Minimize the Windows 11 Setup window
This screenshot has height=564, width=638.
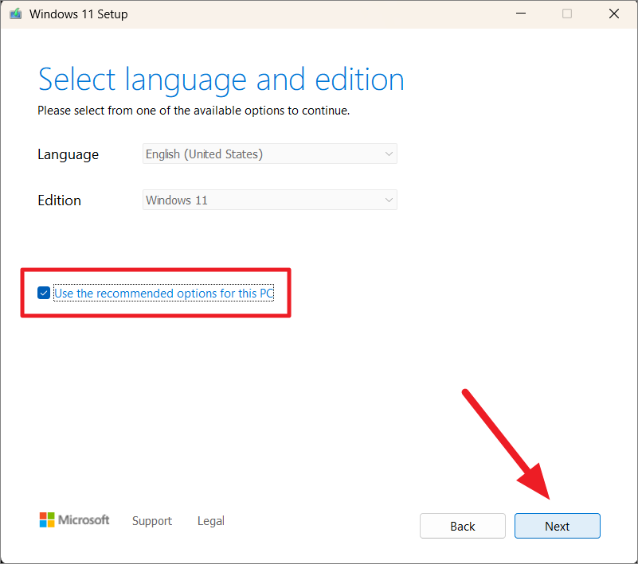(x=521, y=14)
